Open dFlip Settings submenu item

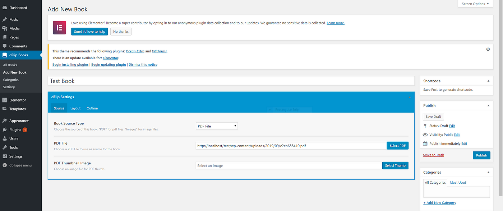click(x=9, y=87)
